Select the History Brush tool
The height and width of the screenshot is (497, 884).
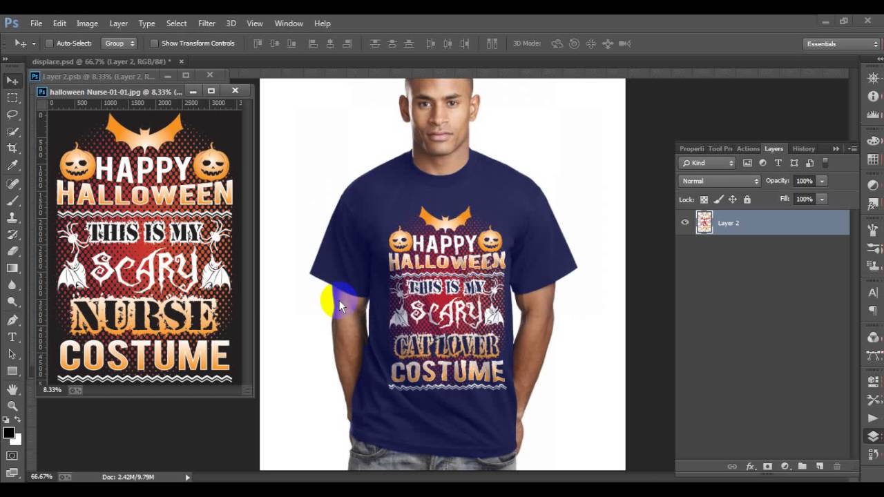[12, 234]
